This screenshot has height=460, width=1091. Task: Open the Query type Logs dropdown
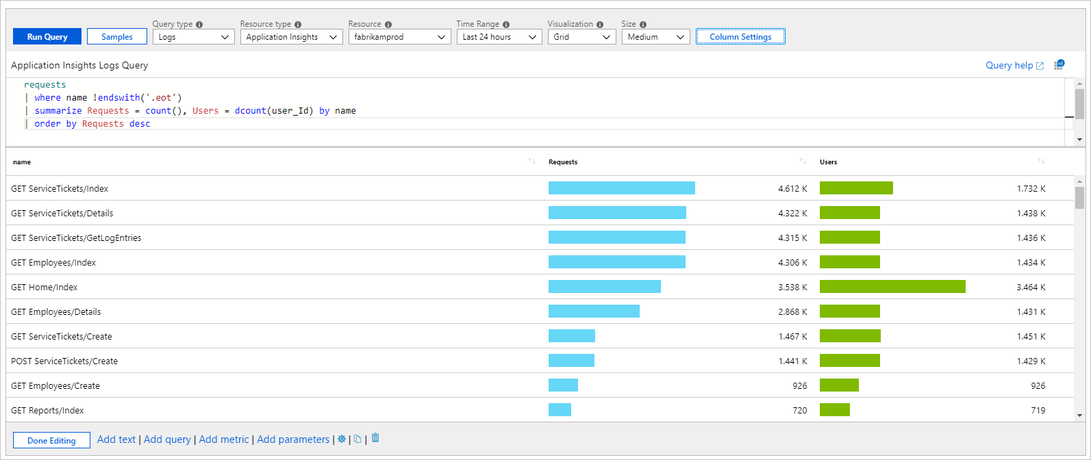(x=194, y=37)
